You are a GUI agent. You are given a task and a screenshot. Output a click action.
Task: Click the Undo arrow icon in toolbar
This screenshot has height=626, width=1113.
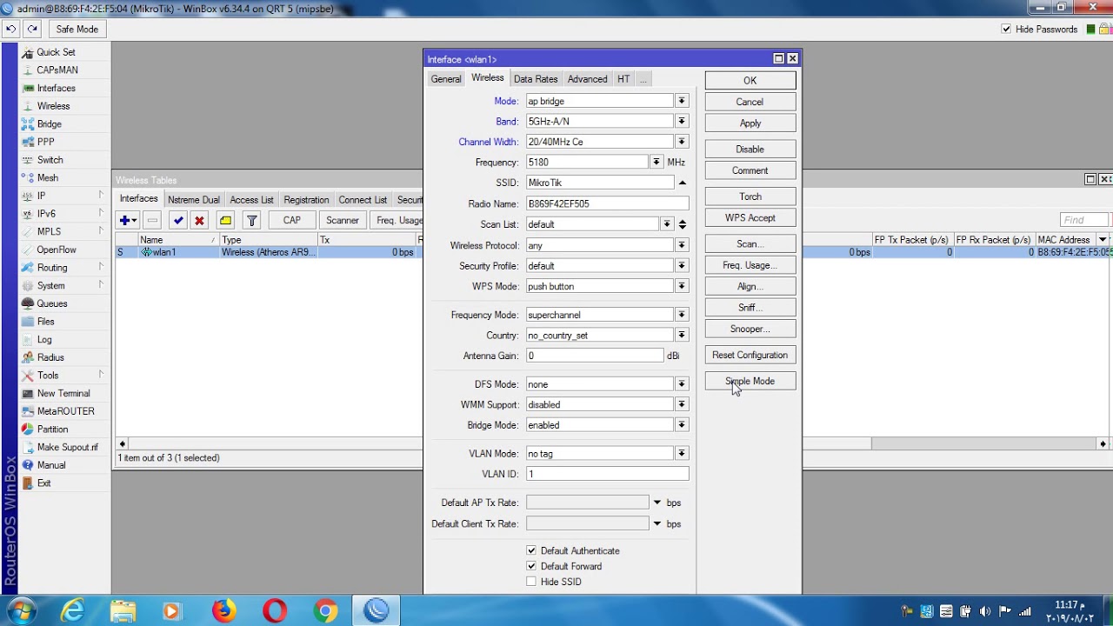pyautogui.click(x=11, y=29)
